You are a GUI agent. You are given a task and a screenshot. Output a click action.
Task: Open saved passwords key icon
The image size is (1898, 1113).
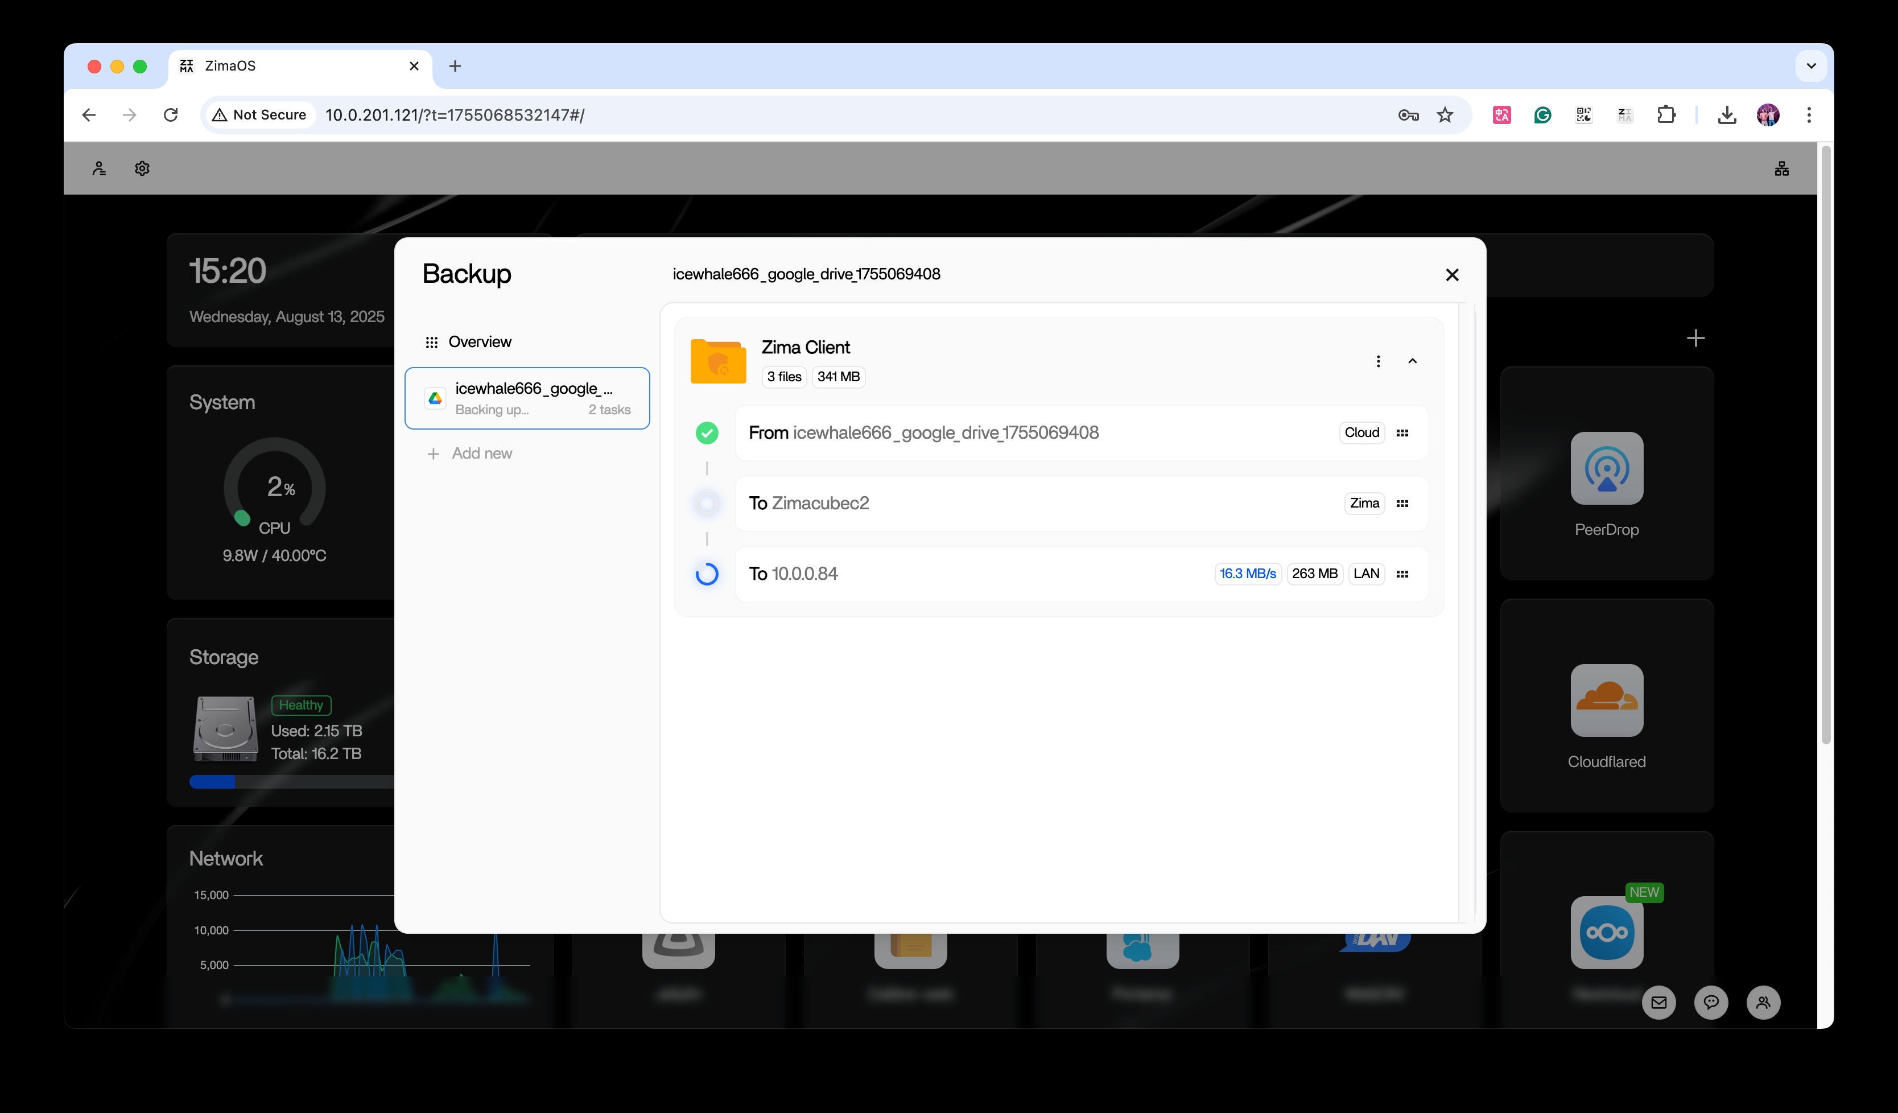click(x=1409, y=115)
